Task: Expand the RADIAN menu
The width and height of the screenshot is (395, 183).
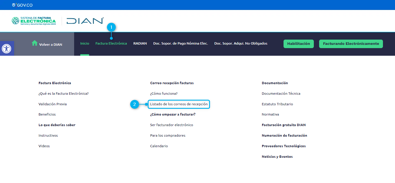Action: pos(140,43)
